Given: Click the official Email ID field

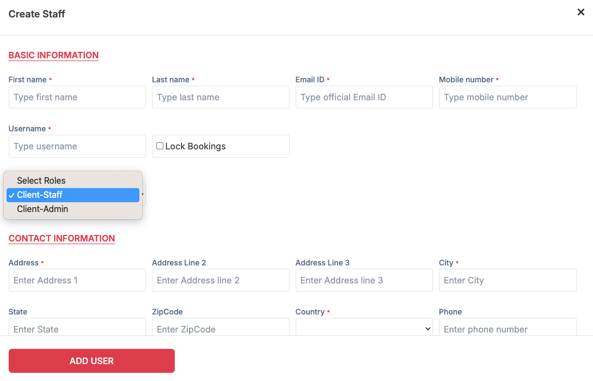Looking at the screenshot, I should pyautogui.click(x=364, y=97).
